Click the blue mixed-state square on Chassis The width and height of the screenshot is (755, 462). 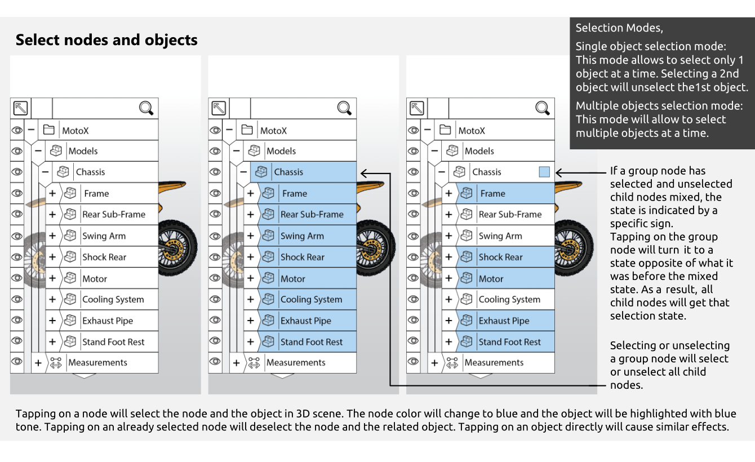544,172
